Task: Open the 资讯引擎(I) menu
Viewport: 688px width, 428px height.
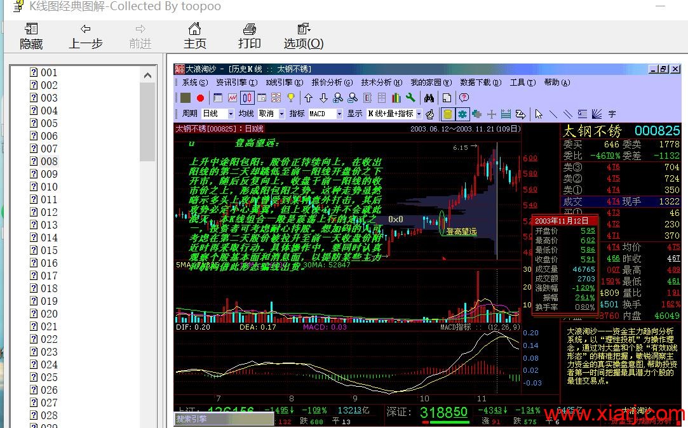Action: pos(236,83)
